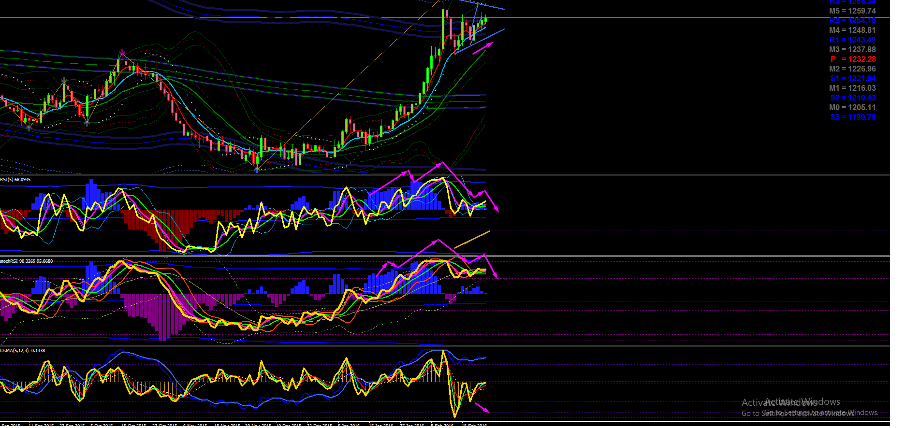This screenshot has height=428, width=906.
Task: Select the M4 = 1248.81 level label
Action: pos(852,30)
